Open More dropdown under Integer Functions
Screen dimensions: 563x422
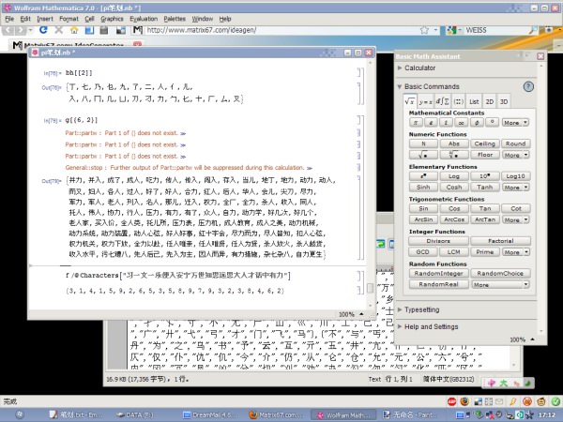tap(515, 252)
